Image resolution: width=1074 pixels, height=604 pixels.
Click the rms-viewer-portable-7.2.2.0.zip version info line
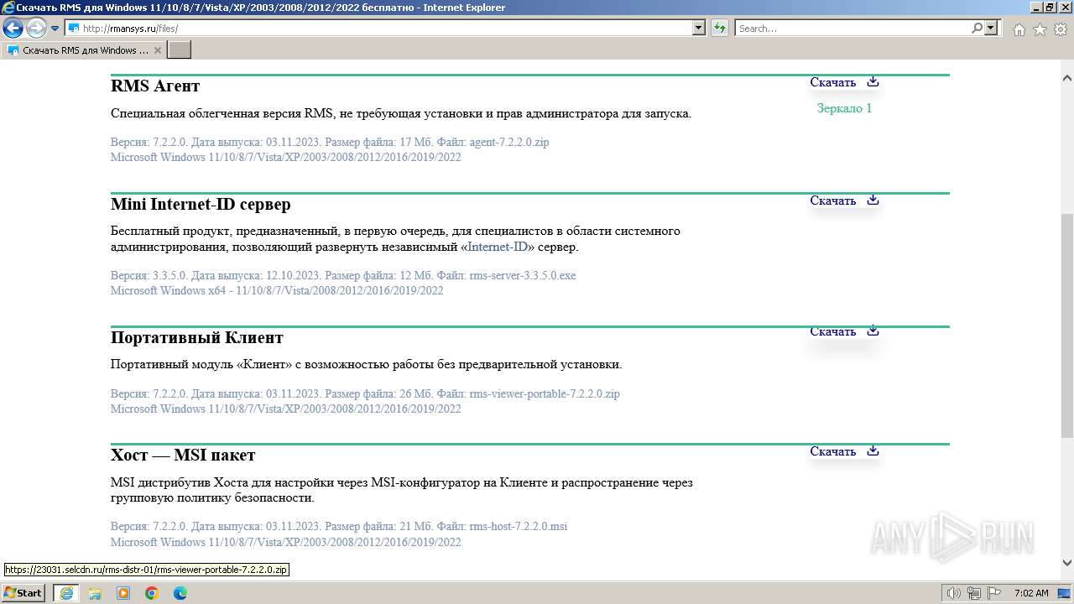[365, 393]
